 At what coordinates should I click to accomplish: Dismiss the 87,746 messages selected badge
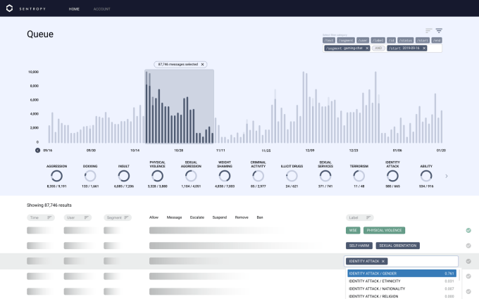pyautogui.click(x=202, y=65)
